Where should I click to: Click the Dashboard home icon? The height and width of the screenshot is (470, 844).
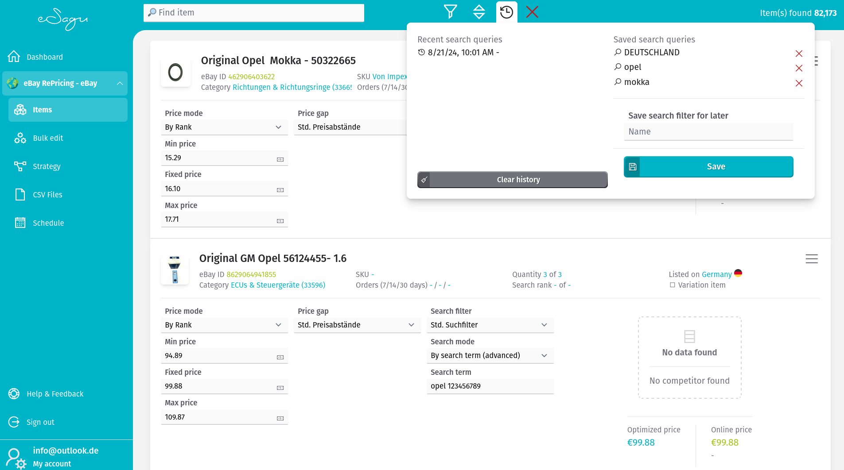tap(14, 57)
